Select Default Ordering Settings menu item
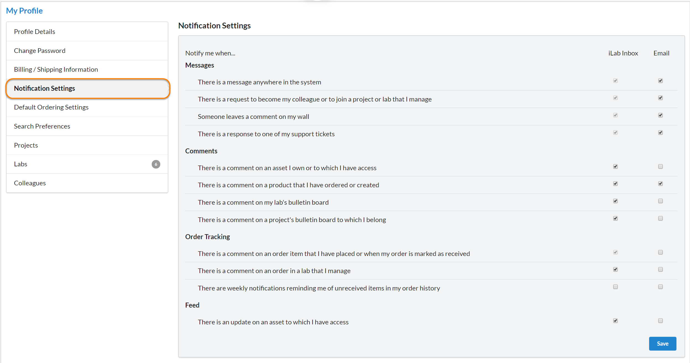This screenshot has height=363, width=690. point(51,107)
